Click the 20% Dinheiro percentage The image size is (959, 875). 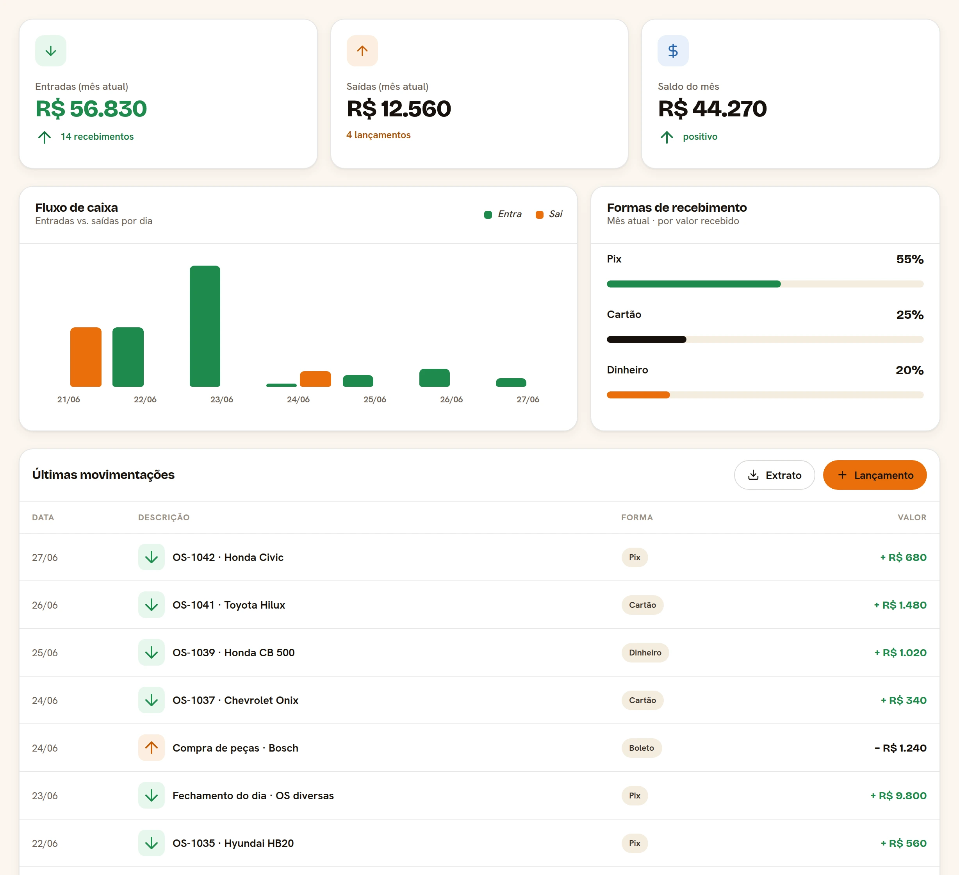pos(909,370)
